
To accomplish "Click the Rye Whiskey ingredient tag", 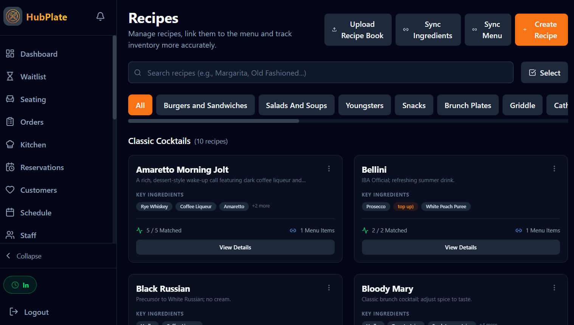I will pyautogui.click(x=154, y=206).
